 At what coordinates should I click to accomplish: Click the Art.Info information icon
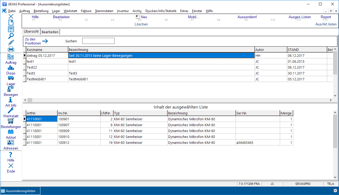tap(11, 100)
